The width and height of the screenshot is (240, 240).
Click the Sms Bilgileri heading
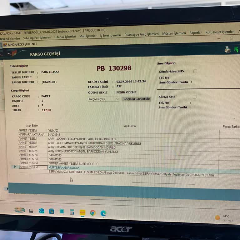[166, 63]
